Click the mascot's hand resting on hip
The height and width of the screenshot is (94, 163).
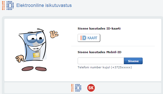click(20, 59)
